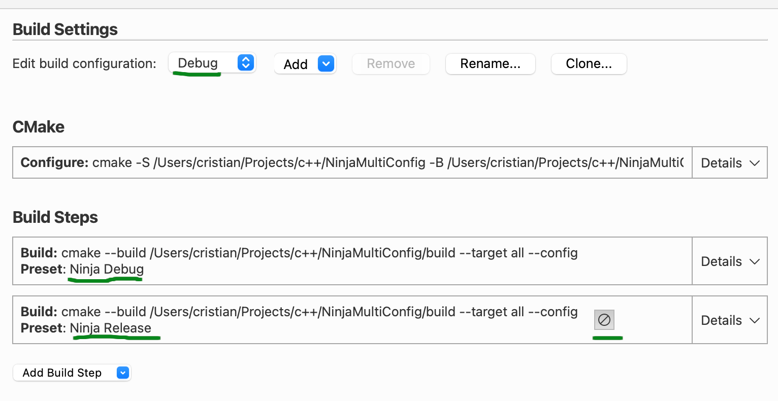Screen dimensions: 778x401
Task: Click the chevron in the Ninja Debug row
Action: click(755, 261)
